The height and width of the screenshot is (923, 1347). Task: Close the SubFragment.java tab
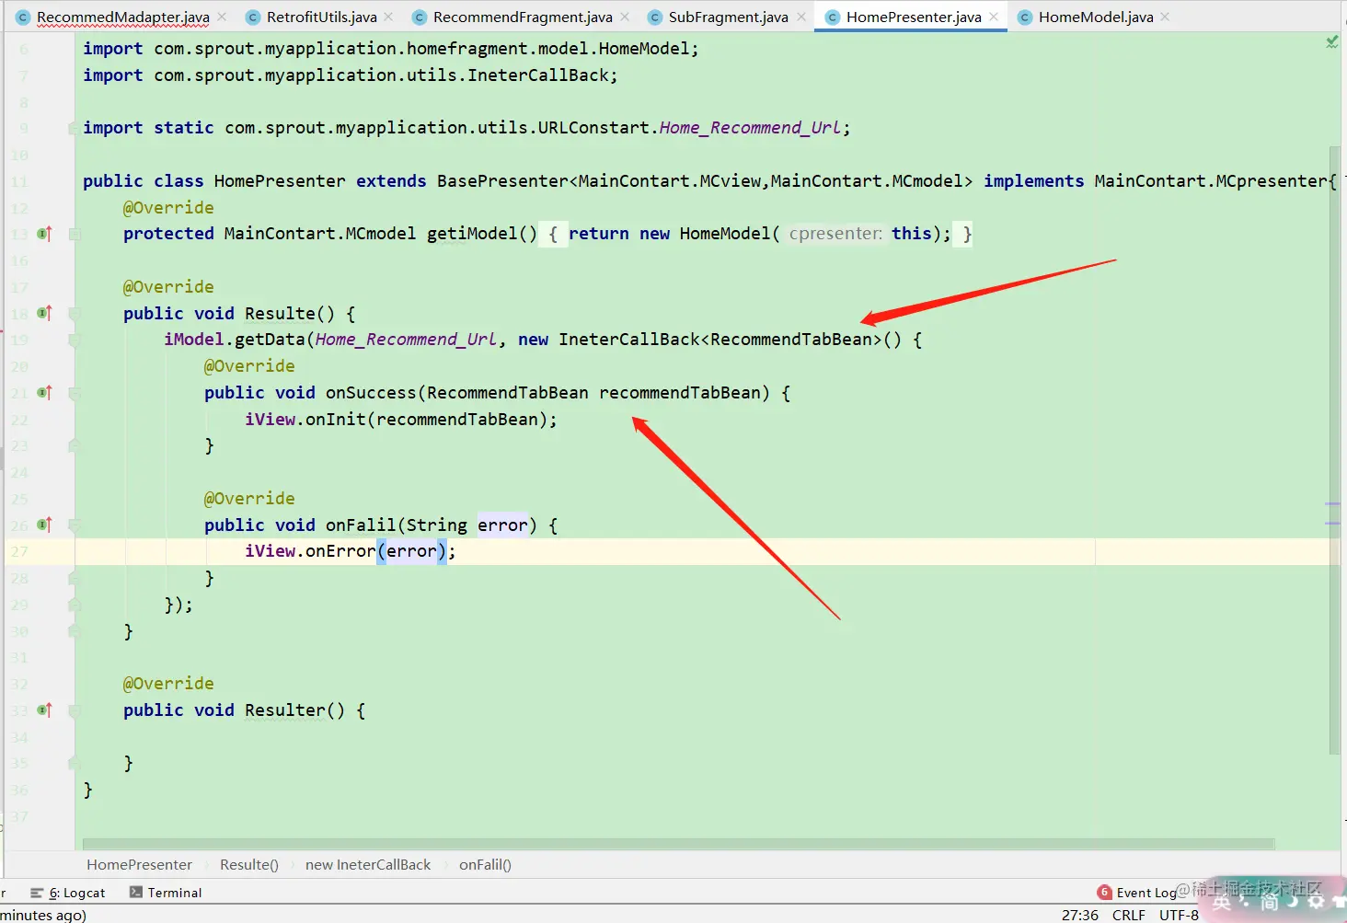801,17
